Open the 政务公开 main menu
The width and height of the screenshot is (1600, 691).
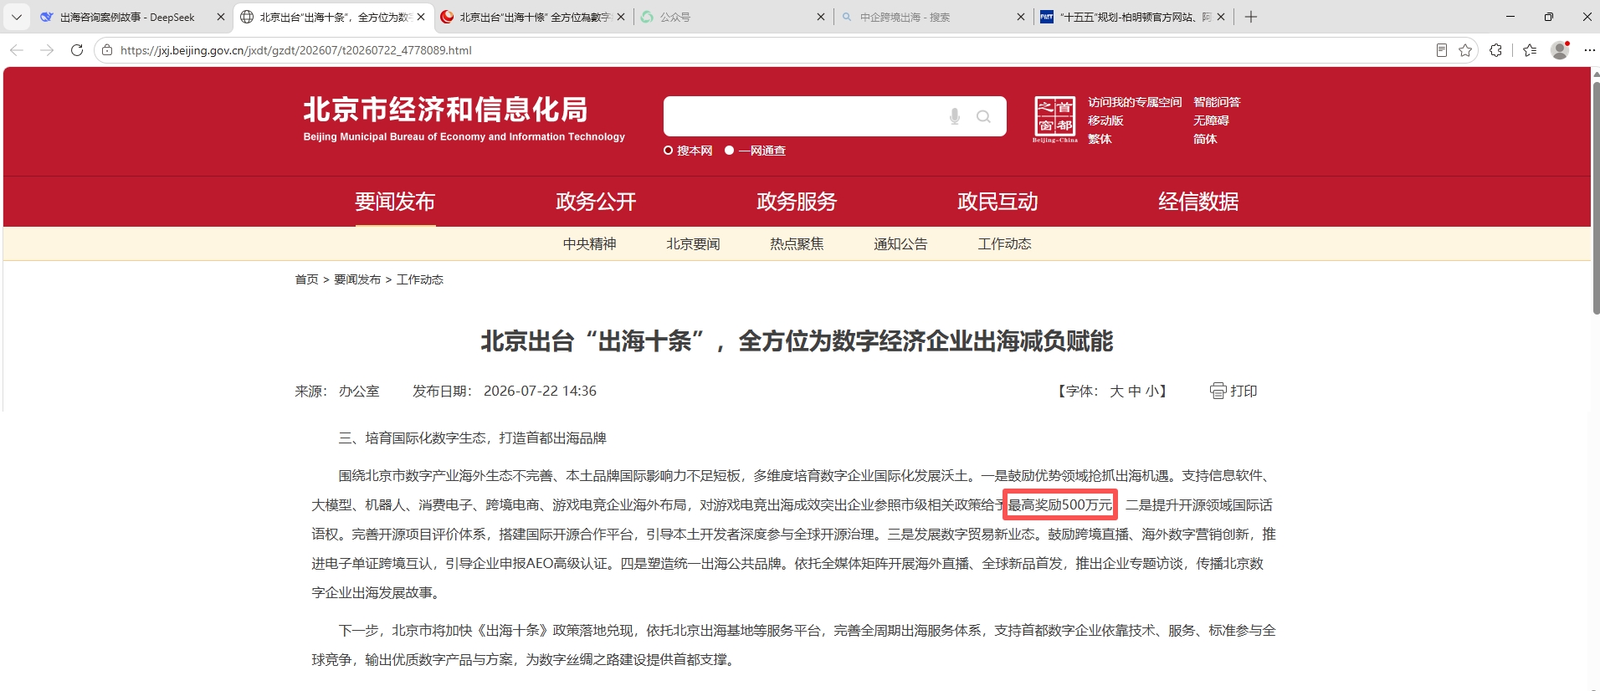pyautogui.click(x=596, y=202)
